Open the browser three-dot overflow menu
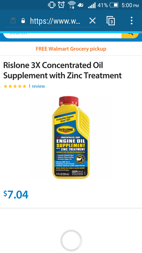 point(131,21)
